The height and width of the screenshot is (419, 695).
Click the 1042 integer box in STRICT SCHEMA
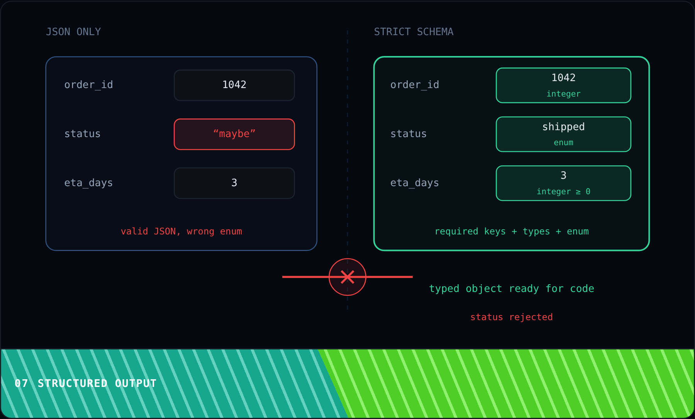click(x=563, y=85)
